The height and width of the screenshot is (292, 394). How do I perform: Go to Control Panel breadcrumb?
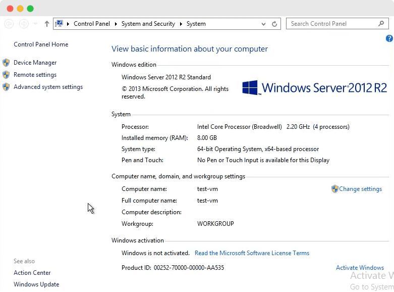point(91,24)
